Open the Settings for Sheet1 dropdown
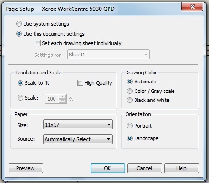Screen dimensions: 209x183 pyautogui.click(x=109, y=55)
